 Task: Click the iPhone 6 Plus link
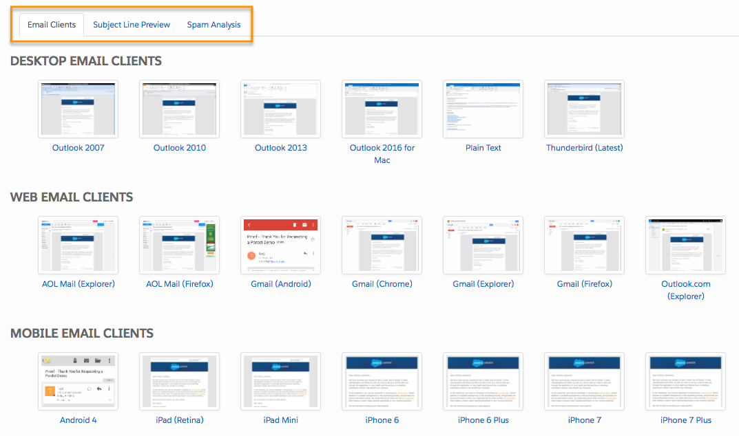point(483,420)
